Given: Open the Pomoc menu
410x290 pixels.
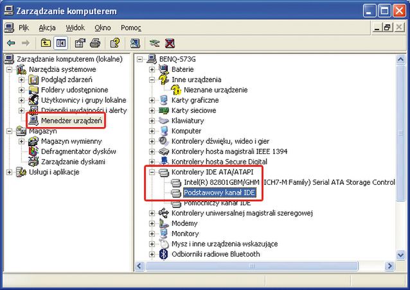Looking at the screenshot, I should (x=131, y=28).
